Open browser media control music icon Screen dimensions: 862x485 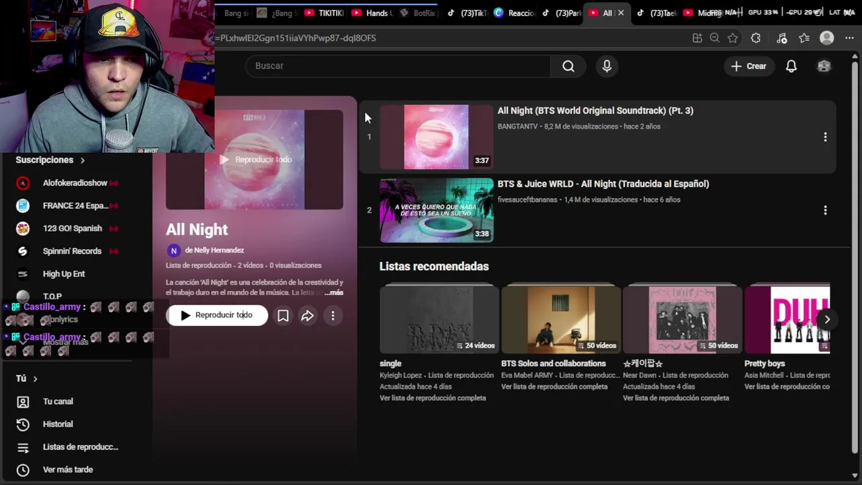(x=781, y=38)
